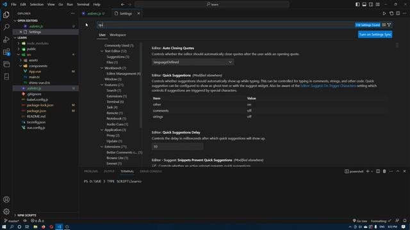
Task: Open the launch profile dropdown next to plus
Action: (x=372, y=171)
